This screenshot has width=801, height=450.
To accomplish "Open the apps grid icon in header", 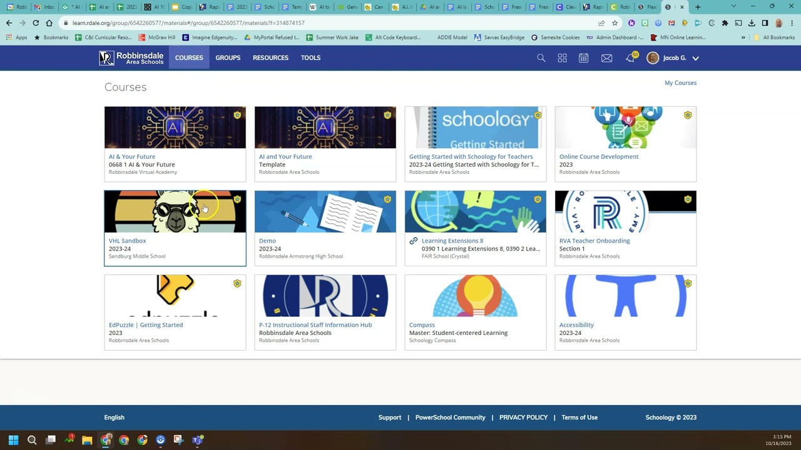I will click(x=563, y=58).
